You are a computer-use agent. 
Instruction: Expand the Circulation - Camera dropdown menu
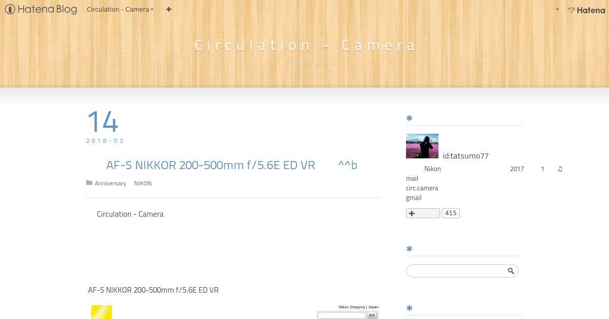(120, 9)
